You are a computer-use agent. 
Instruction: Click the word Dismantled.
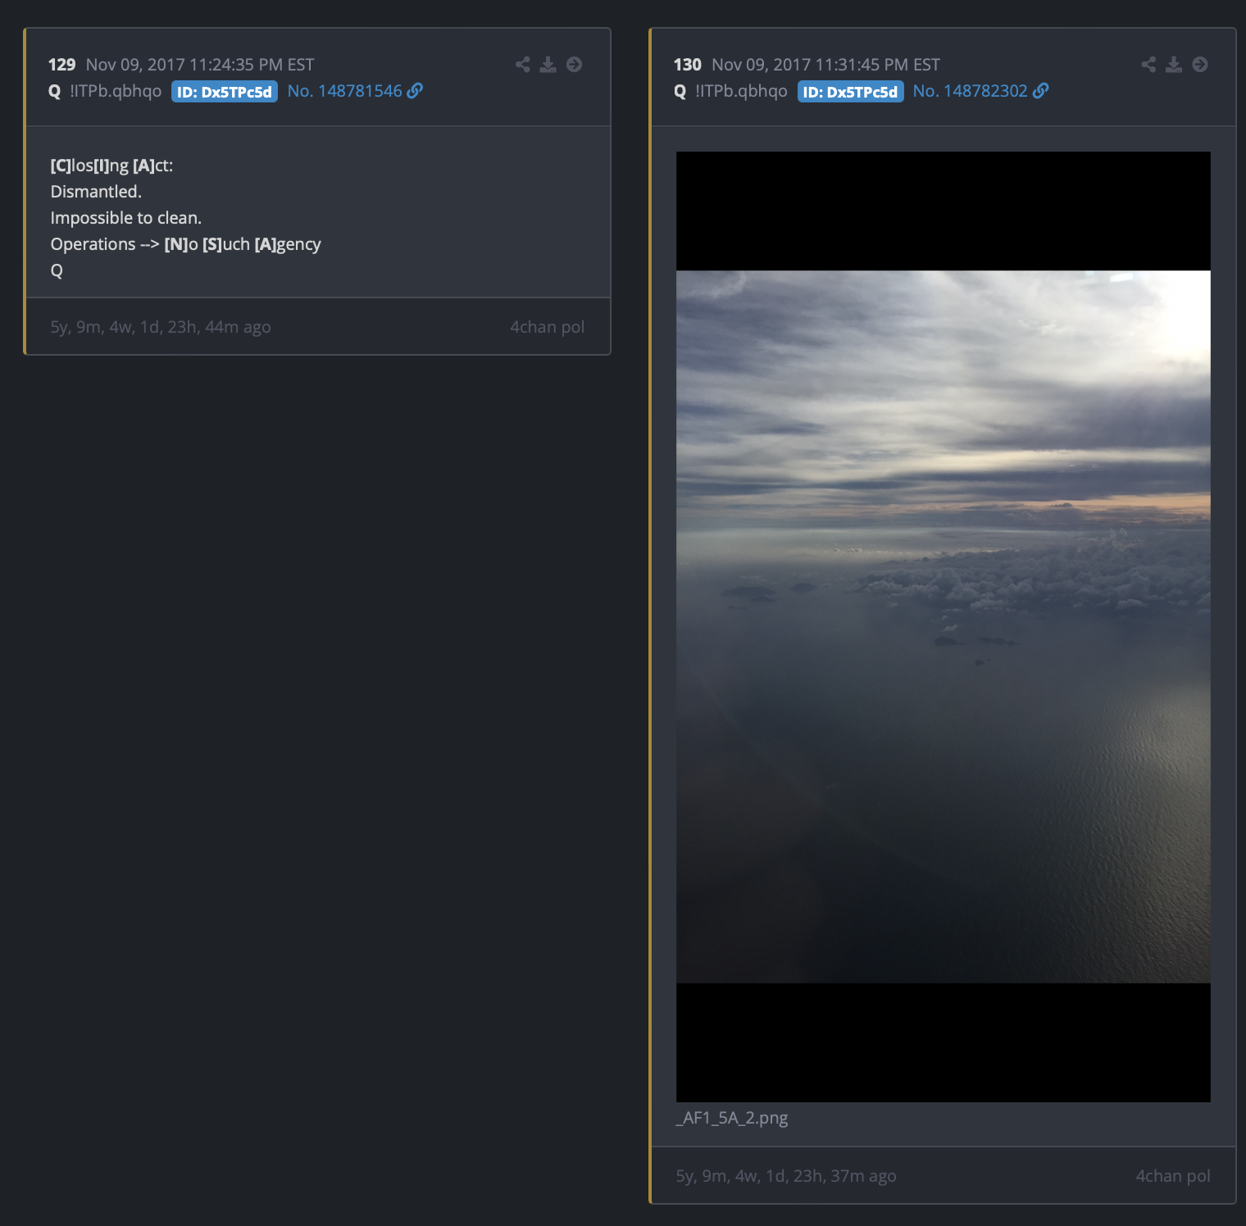pos(96,192)
